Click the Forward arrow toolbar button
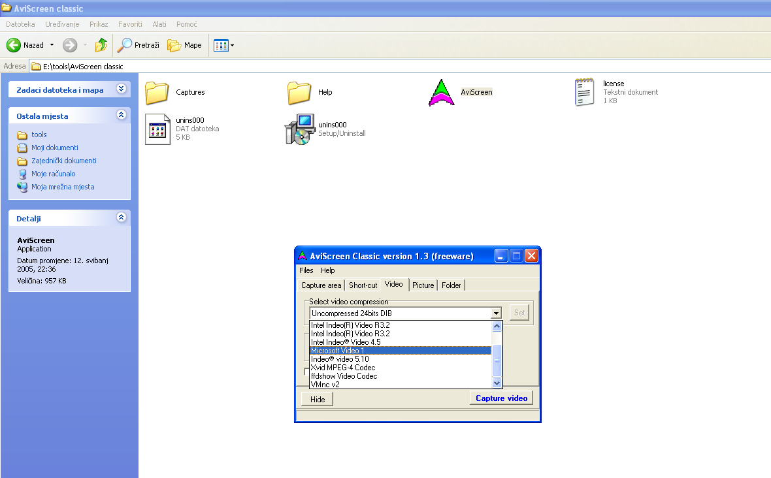 click(70, 45)
